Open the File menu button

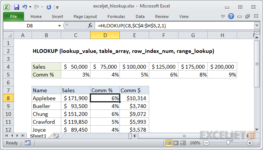pos(14,16)
